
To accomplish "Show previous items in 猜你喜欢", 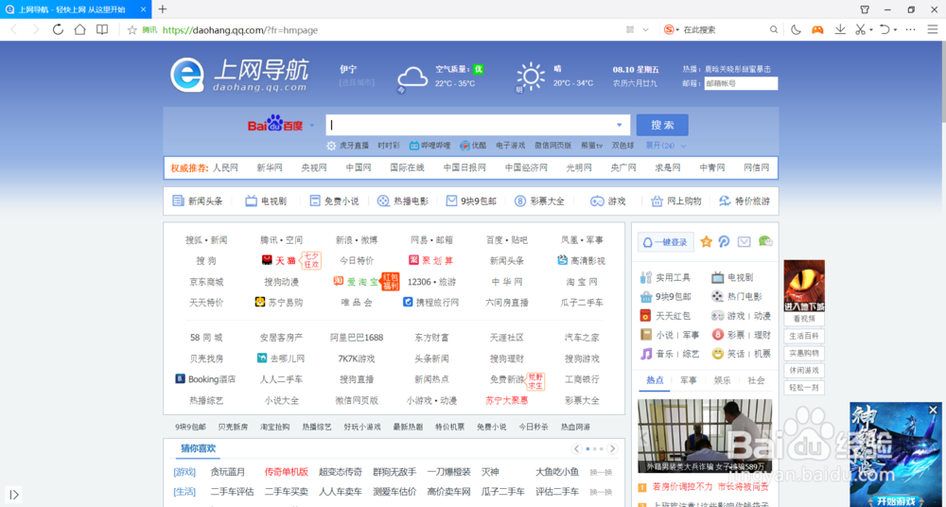I will click(576, 448).
